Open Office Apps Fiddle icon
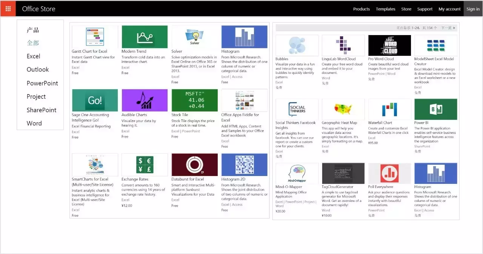The image size is (483, 254). [245, 100]
